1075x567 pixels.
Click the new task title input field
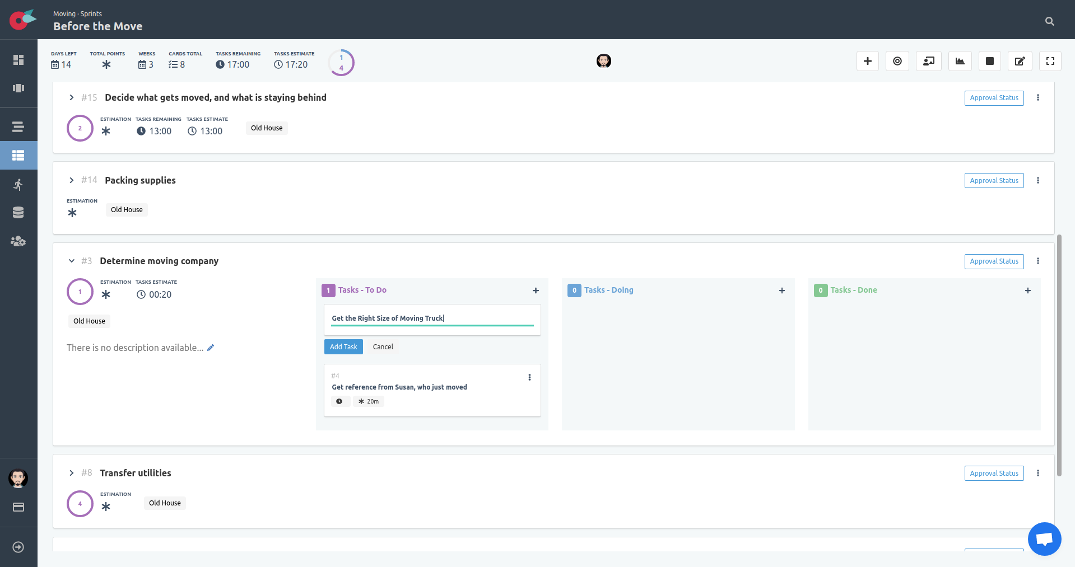pos(432,318)
